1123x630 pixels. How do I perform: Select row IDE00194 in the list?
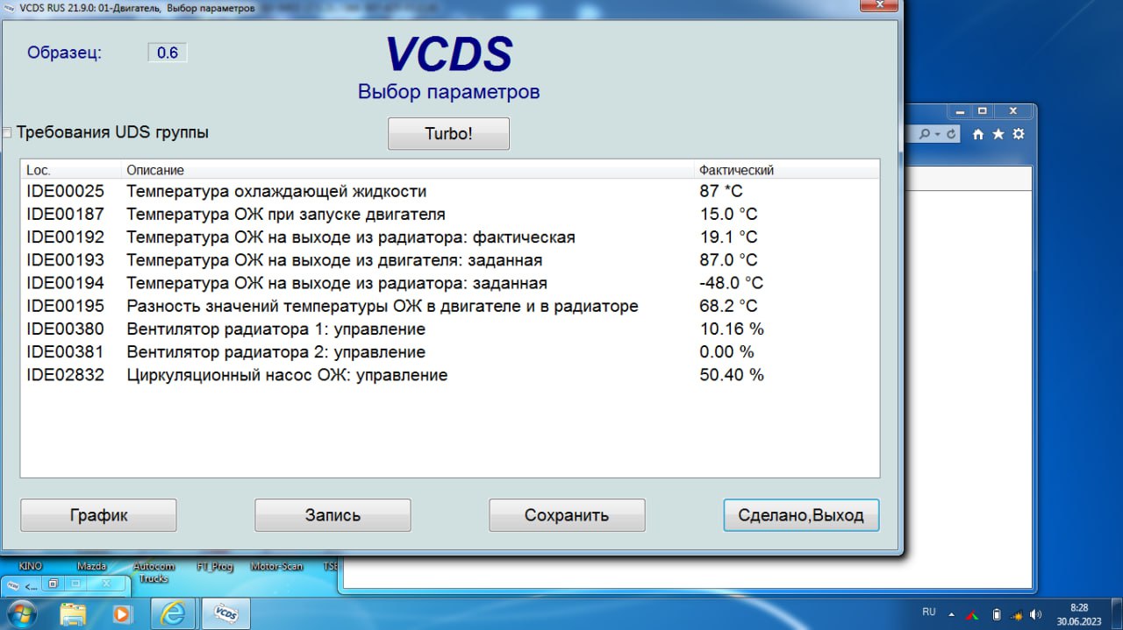pos(449,283)
